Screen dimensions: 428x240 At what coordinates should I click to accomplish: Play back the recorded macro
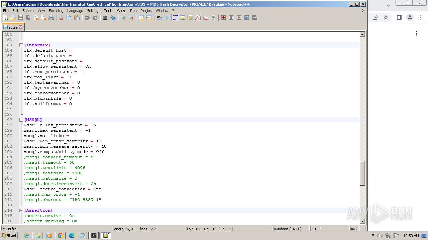point(239,18)
